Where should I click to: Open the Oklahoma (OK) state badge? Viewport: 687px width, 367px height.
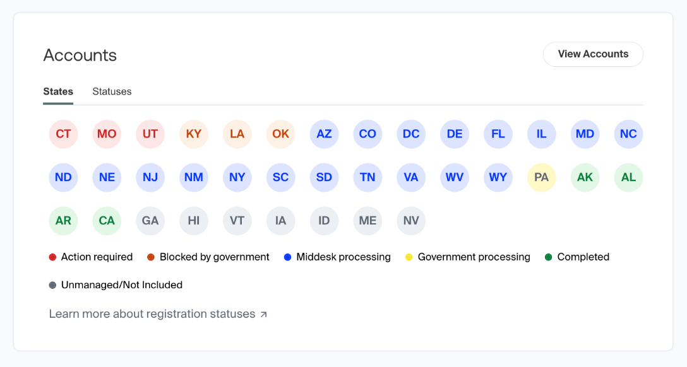click(x=281, y=134)
